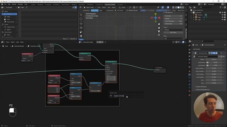This screenshot has width=227, height=127.
Task: Open the 3D Cursor placement dropdown
Action: pos(121,11)
